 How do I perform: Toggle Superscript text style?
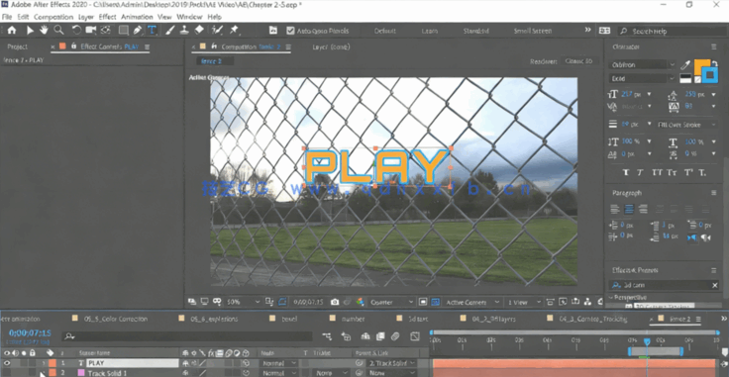point(688,172)
